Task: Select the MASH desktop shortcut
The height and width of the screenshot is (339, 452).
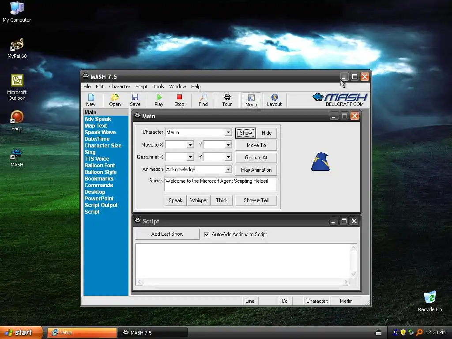Action: 17,158
